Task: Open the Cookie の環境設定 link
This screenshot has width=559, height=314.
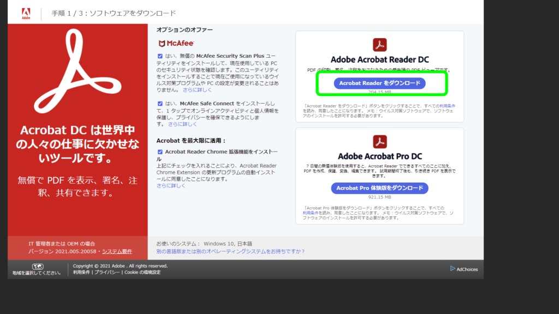Action: [x=142, y=273]
